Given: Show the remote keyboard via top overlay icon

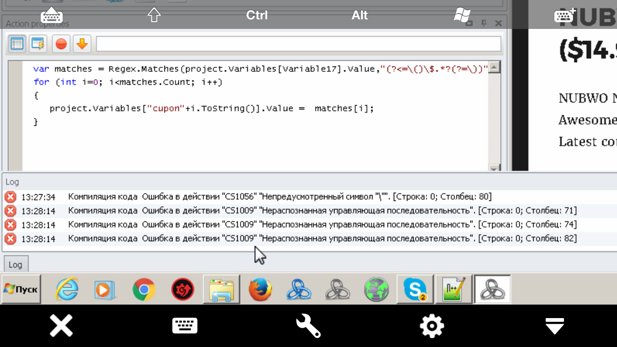Looking at the screenshot, I should pyautogui.click(x=52, y=15).
